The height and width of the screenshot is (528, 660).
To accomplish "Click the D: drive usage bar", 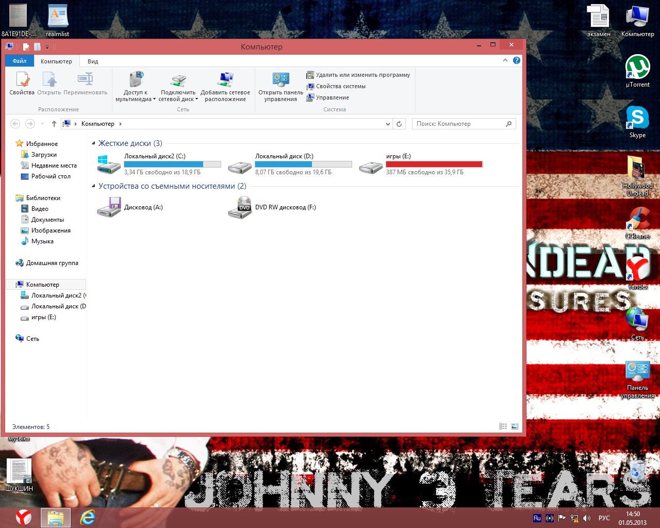I will (x=303, y=164).
